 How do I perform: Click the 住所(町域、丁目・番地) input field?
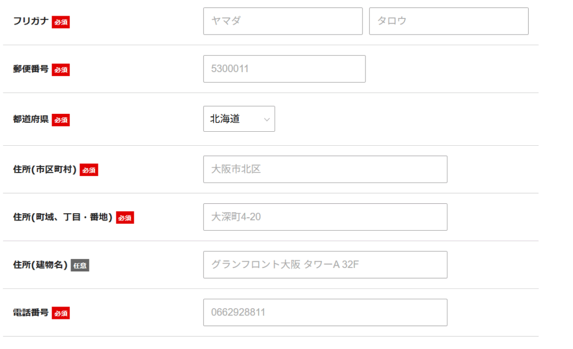point(325,217)
